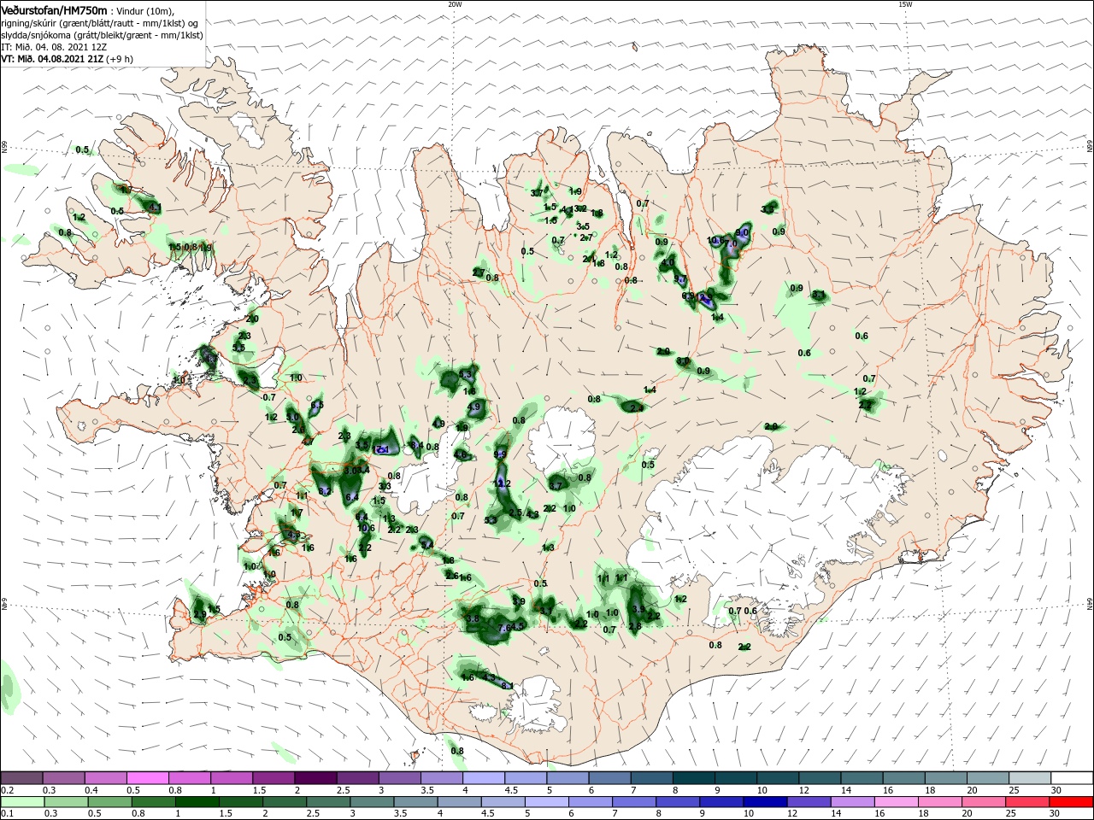1094x820 pixels.
Task: Click the 'VT: Mið. 04.08.2021 21Z (+9 h)' line
Action: pos(67,59)
